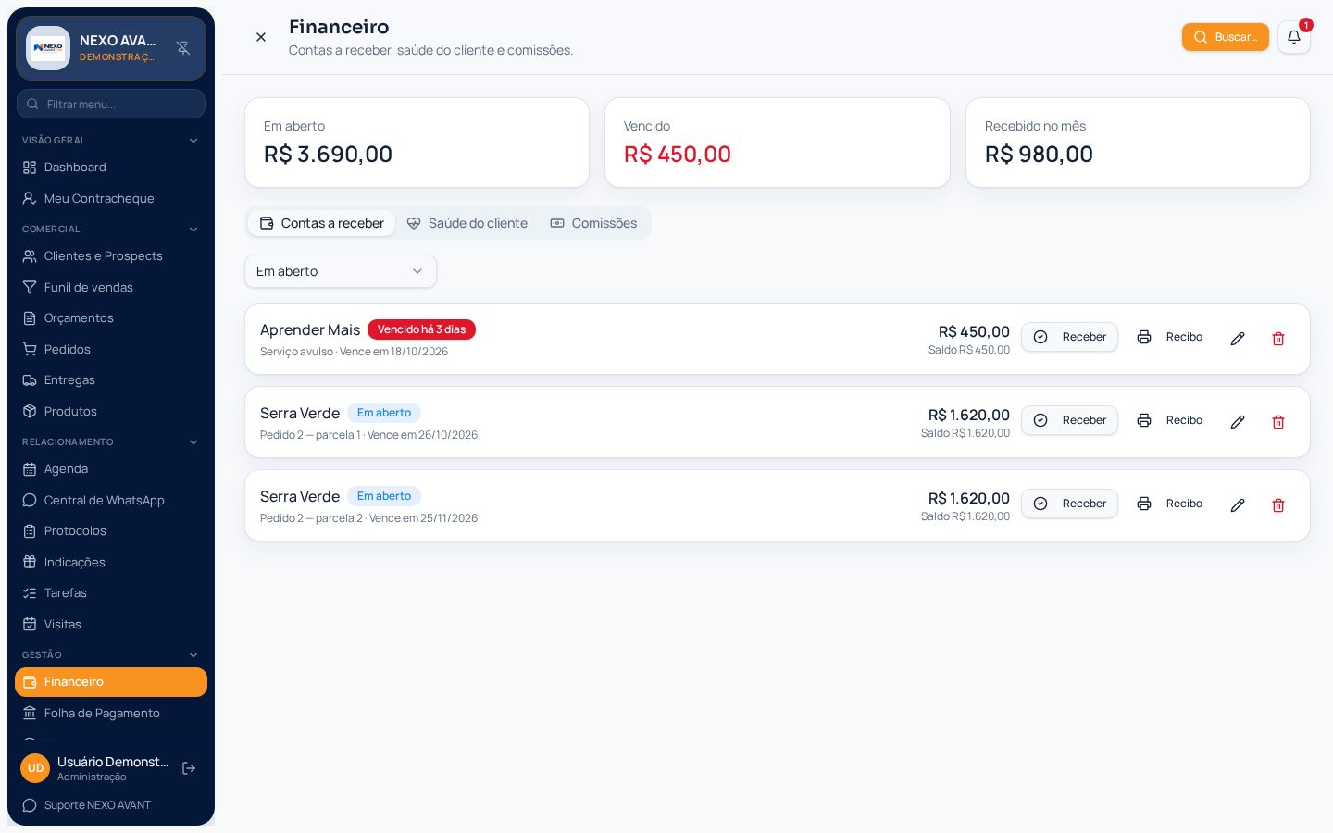
Task: Switch to the Contas a receber tab
Action: [x=321, y=223]
